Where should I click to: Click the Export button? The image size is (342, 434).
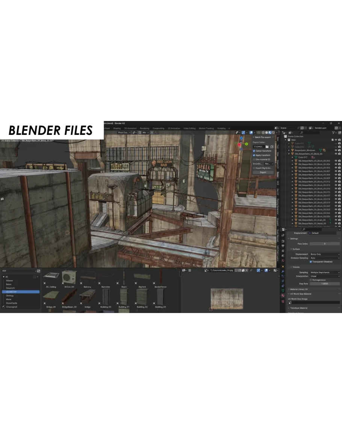coord(263,172)
